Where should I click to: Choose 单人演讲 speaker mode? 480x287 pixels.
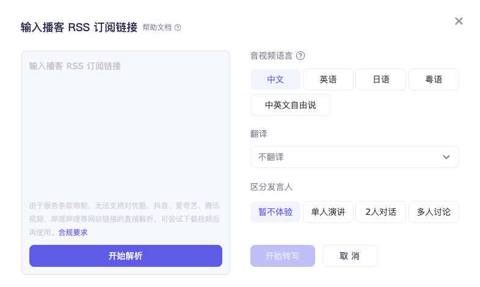click(328, 212)
